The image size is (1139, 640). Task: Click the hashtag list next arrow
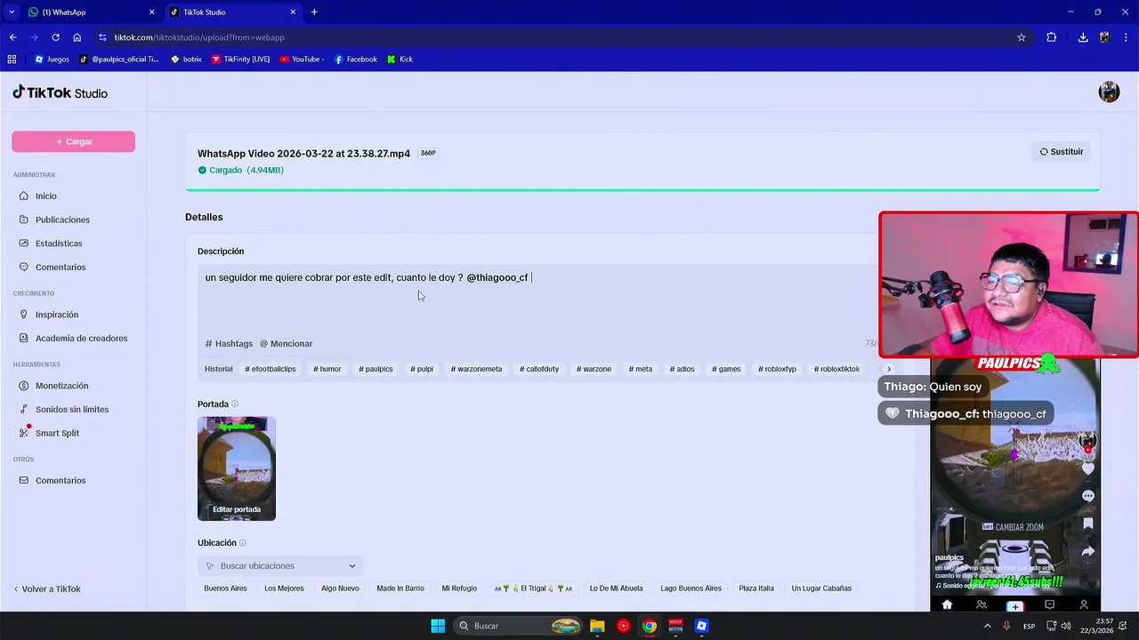[888, 369]
